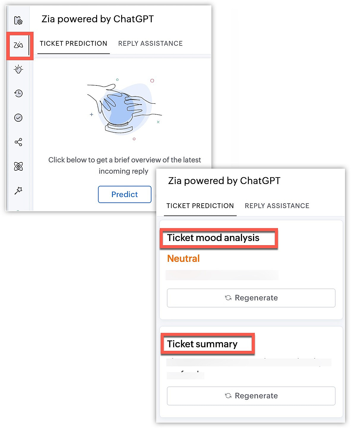Viewport: 351px width, 428px height.
Task: Click the checkmark approvals icon
Action: (18, 118)
